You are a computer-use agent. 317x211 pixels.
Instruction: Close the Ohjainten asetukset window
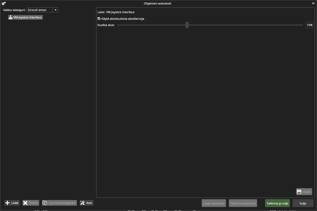pyautogui.click(x=313, y=3)
